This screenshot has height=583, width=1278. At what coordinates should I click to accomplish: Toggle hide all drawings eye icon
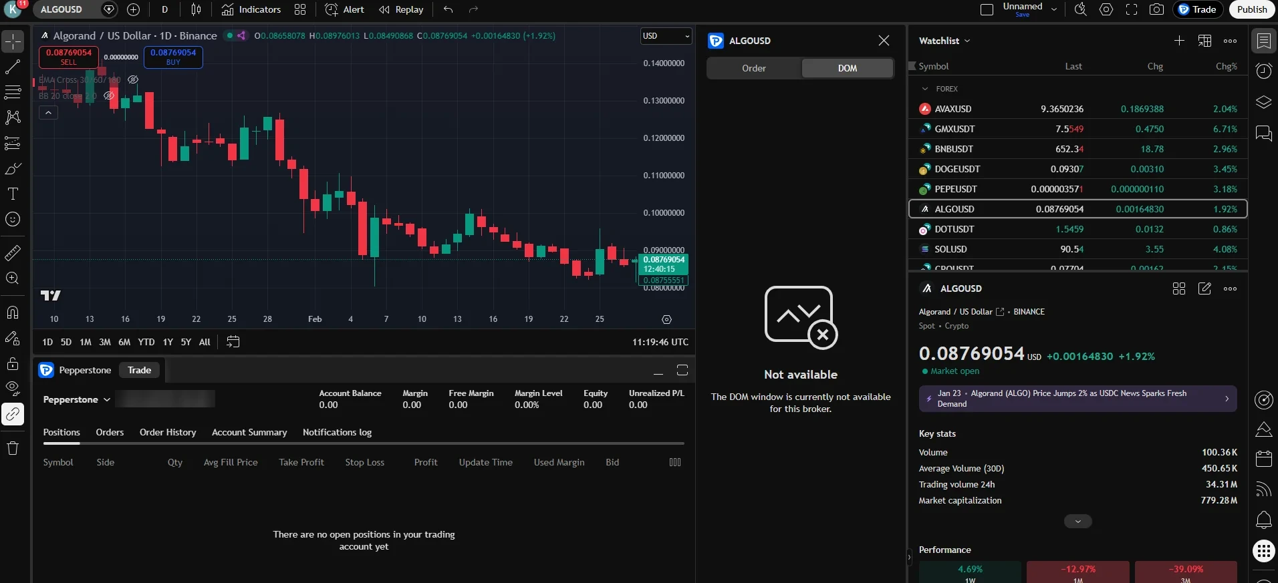[13, 389]
